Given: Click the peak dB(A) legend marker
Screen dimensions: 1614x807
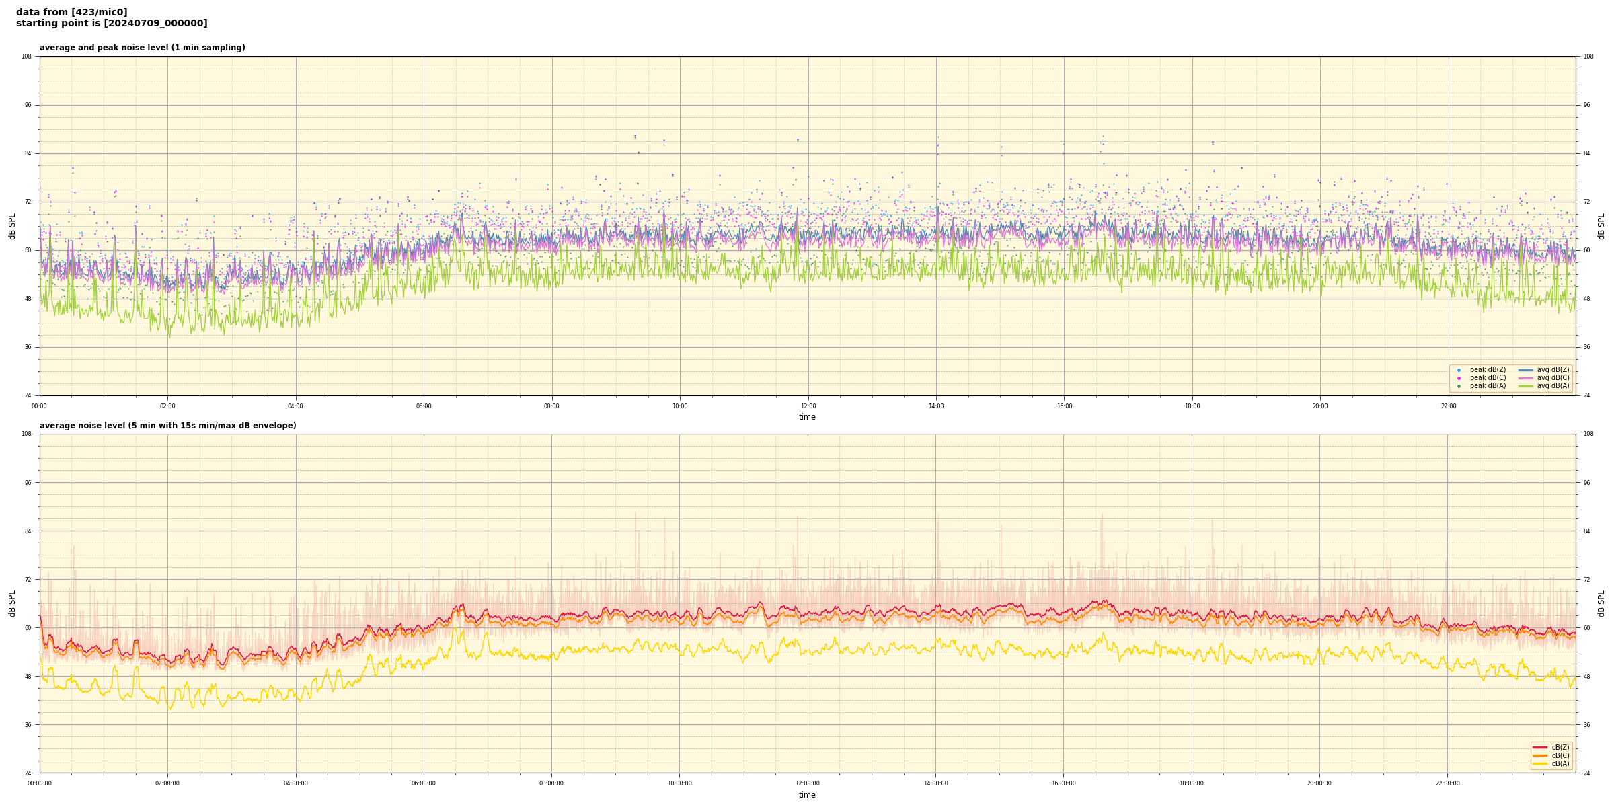Looking at the screenshot, I should (1459, 386).
